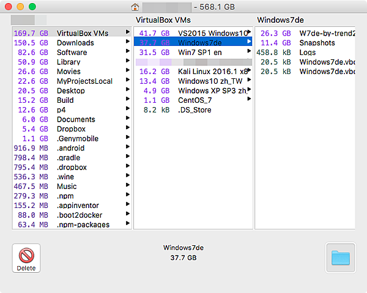Open the blue folder reveal button
This screenshot has width=367, height=293.
coord(341,258)
